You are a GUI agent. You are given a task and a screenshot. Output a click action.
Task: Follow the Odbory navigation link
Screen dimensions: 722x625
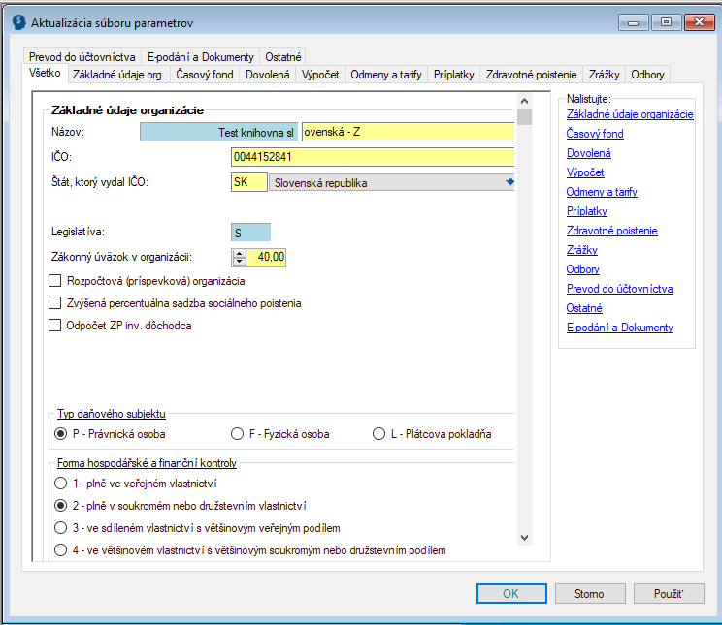click(583, 269)
